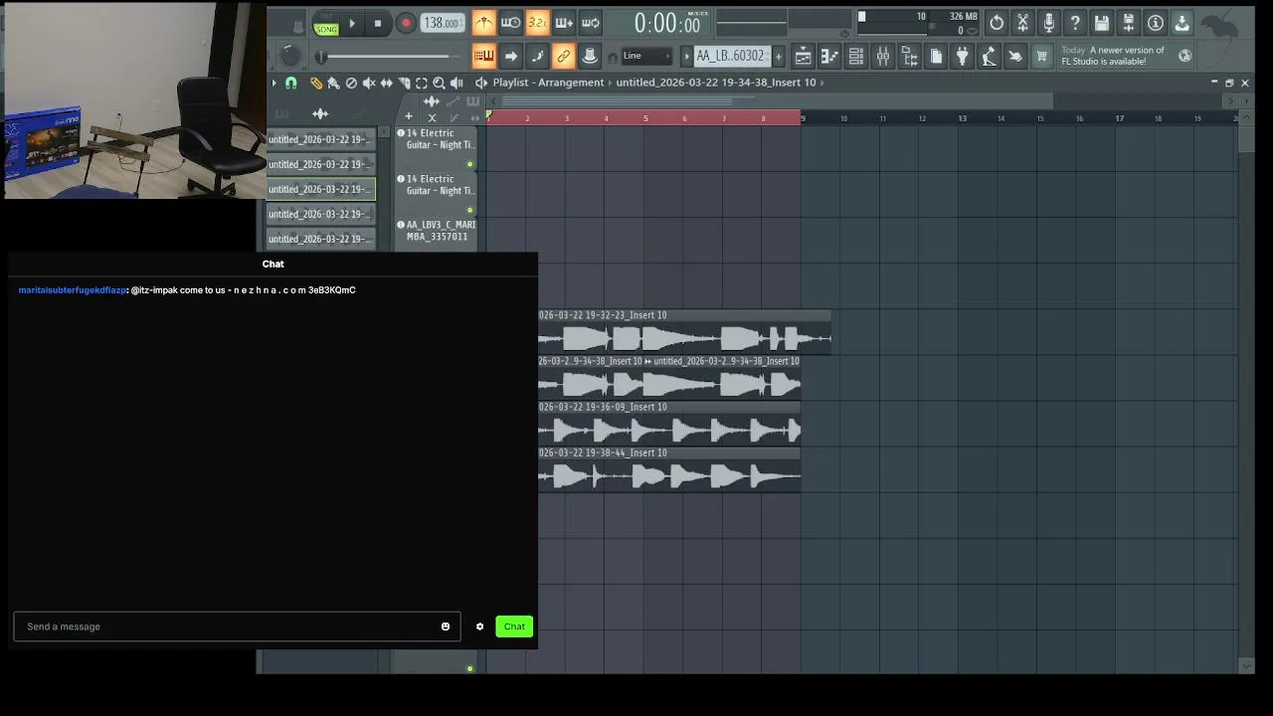1273x716 pixels.
Task: Click the render/export audio file icon
Action: [1129, 23]
